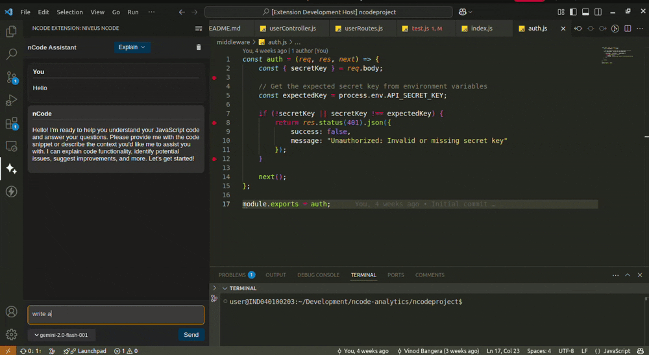
Task: Open Source Control view in activity bar
Action: [11, 77]
